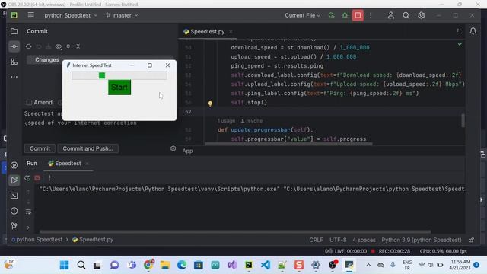This screenshot has height=274, width=487.
Task: Expand all changes in Commit panel
Action: click(x=68, y=46)
